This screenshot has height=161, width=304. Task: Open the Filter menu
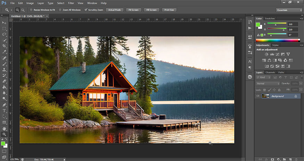pyautogui.click(x=71, y=3)
